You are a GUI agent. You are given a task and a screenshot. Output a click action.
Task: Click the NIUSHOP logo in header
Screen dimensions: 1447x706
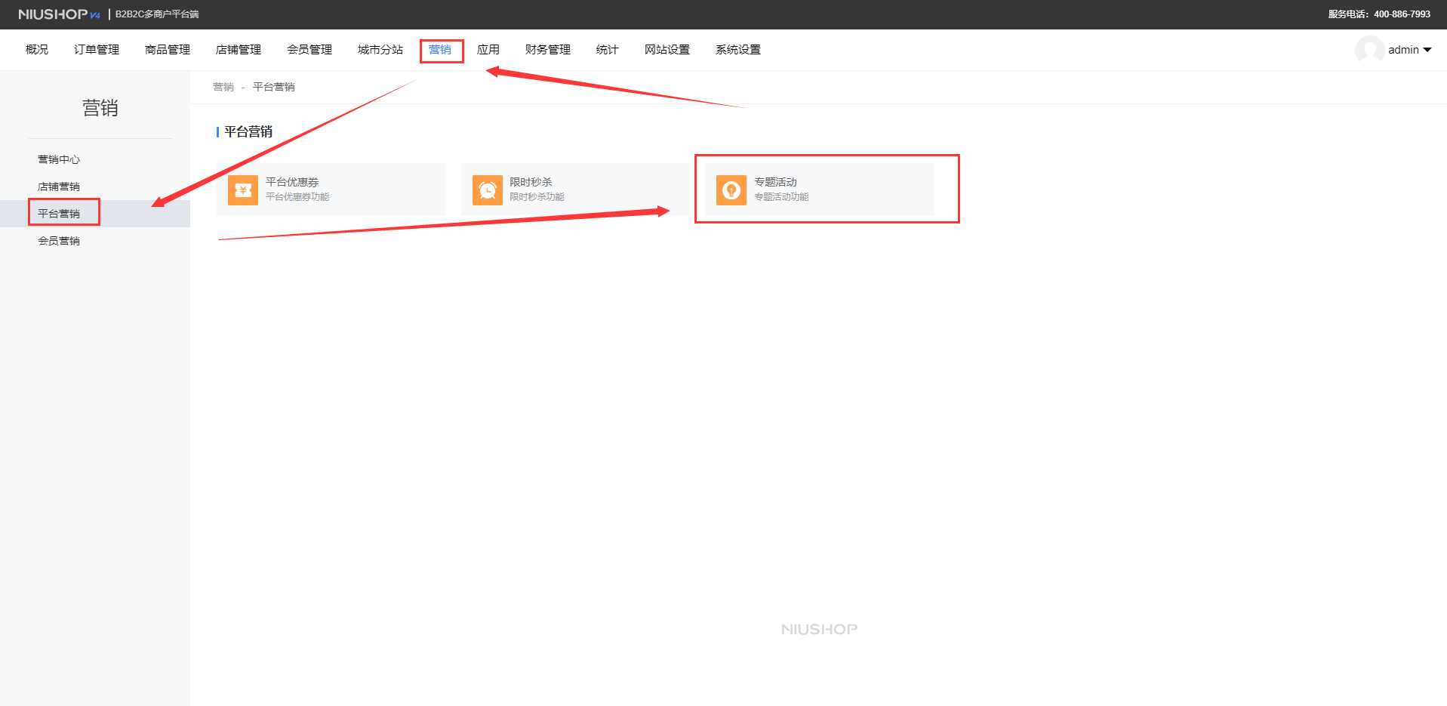click(60, 14)
